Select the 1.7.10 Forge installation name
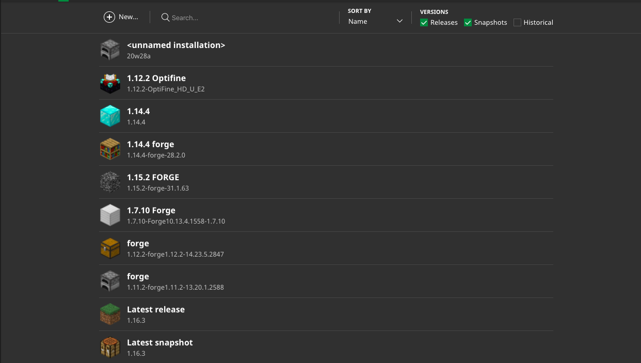 tap(151, 210)
